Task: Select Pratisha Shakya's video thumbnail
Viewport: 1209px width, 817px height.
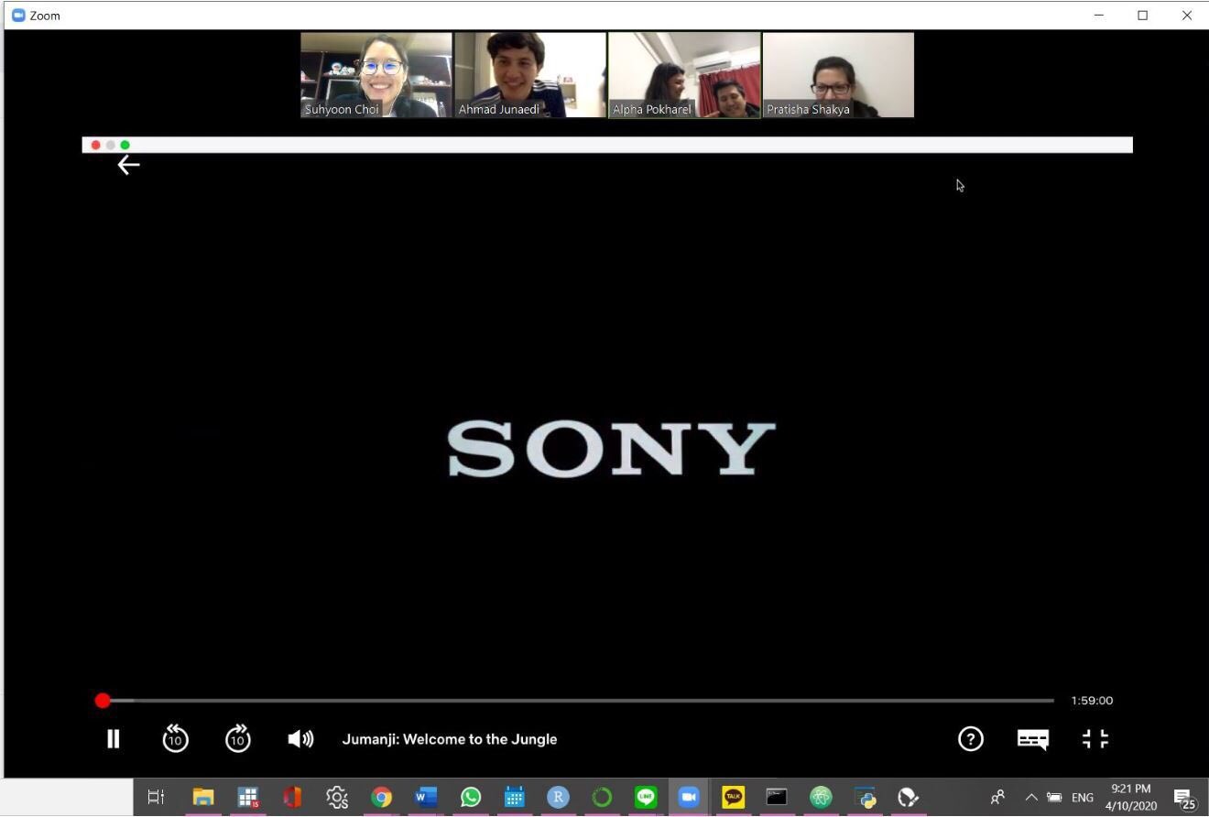Action: [838, 75]
